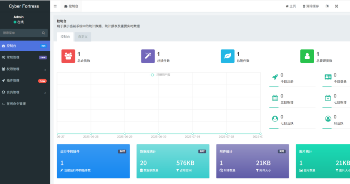Click the green 总管理员数 user icon
Viewport: 350px width, 184px height.
[307, 56]
